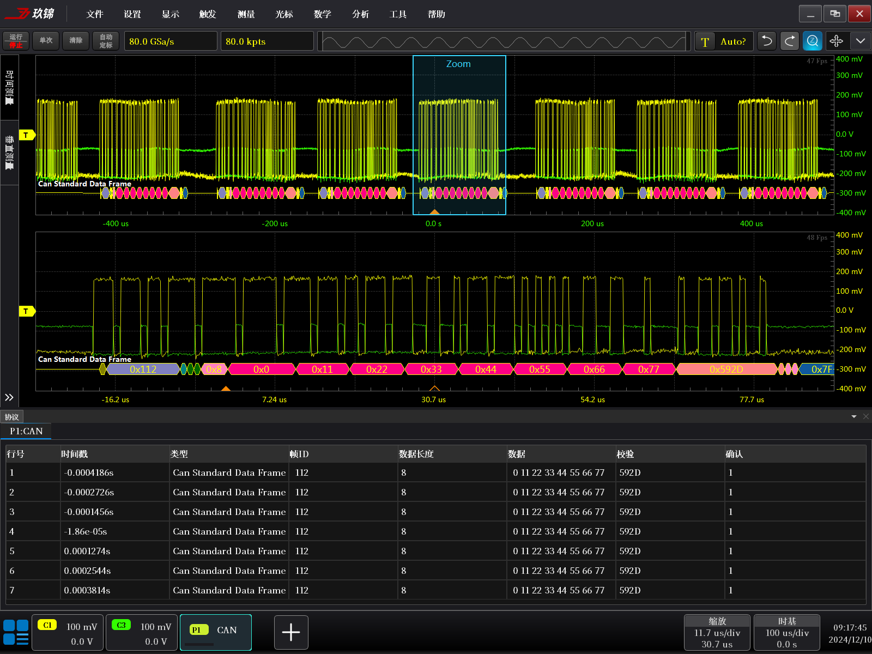Click the 80.0 kpts memory depth field
The height and width of the screenshot is (654, 872).
point(267,41)
